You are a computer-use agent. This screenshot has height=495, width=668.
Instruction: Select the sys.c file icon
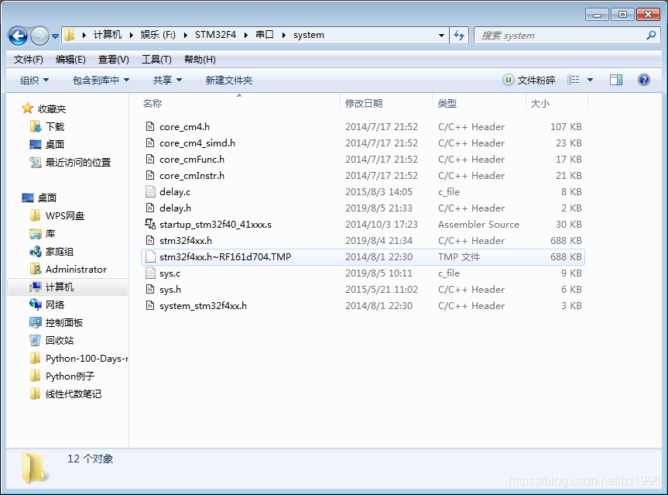click(x=150, y=273)
